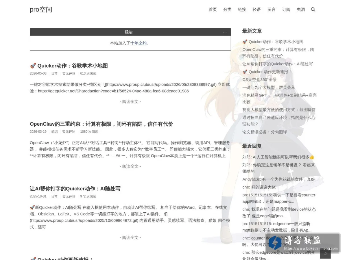Image resolution: width=347 pixels, height=260 pixels.
Task: Open Andy烧麦's reply 有一个为你花钱的女伴
Action: pos(288,179)
